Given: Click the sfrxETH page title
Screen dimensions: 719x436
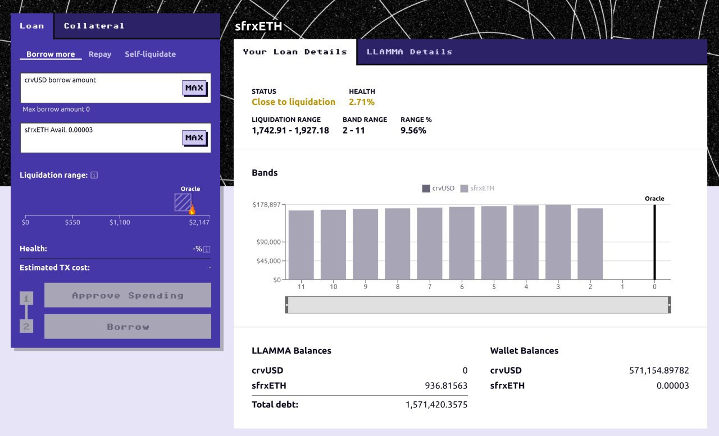Looking at the screenshot, I should (x=258, y=26).
